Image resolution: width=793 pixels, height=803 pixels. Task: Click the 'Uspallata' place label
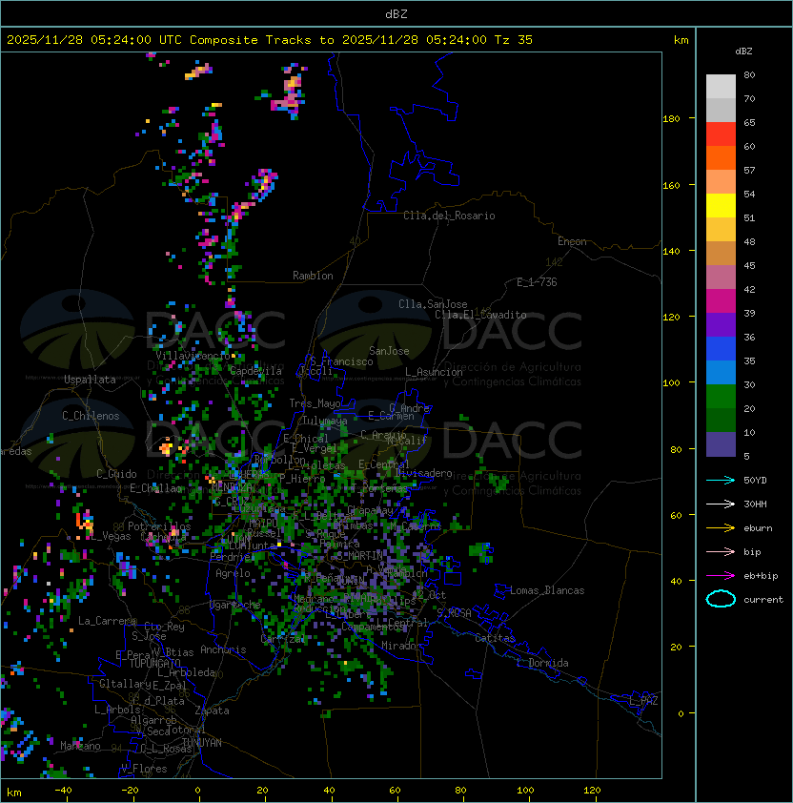[90, 380]
